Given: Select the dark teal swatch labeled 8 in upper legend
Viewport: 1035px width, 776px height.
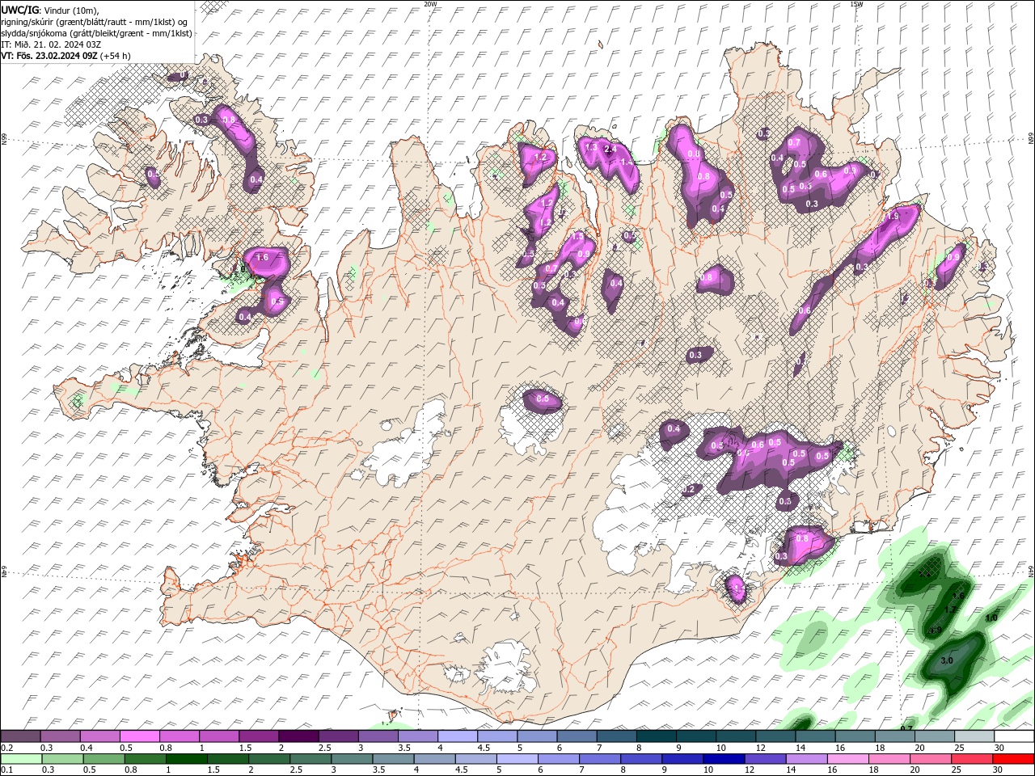Looking at the screenshot, I should tap(655, 736).
